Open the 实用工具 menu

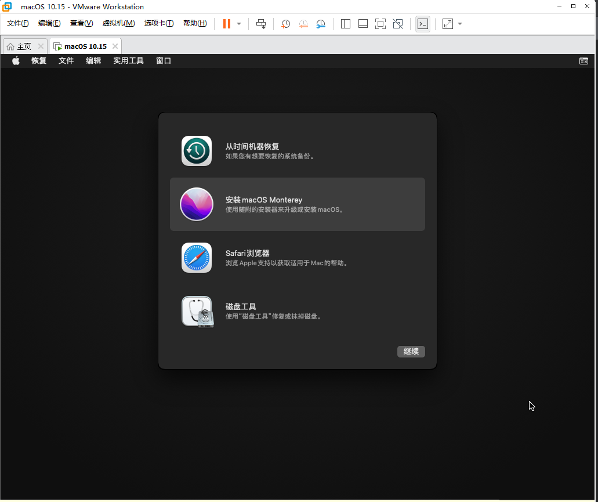point(129,61)
